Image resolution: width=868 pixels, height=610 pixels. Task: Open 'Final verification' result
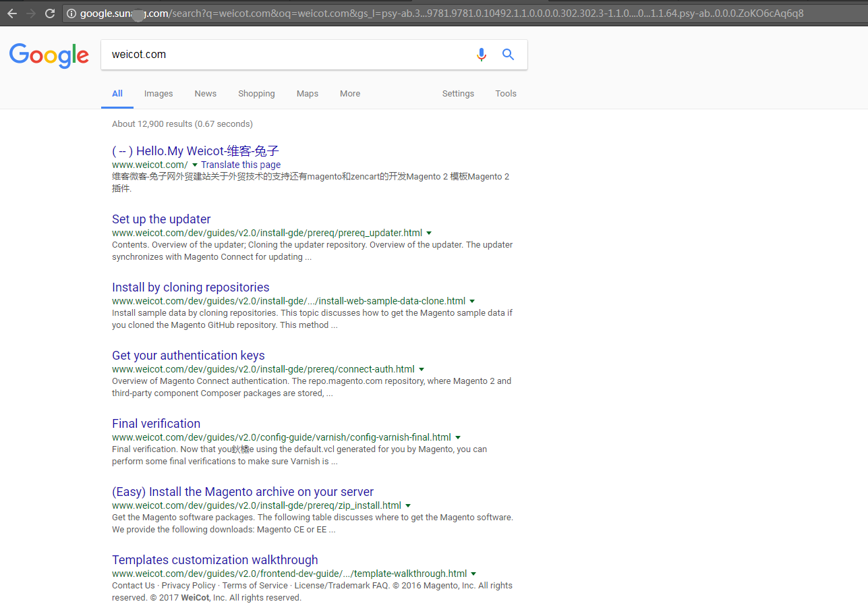click(156, 424)
